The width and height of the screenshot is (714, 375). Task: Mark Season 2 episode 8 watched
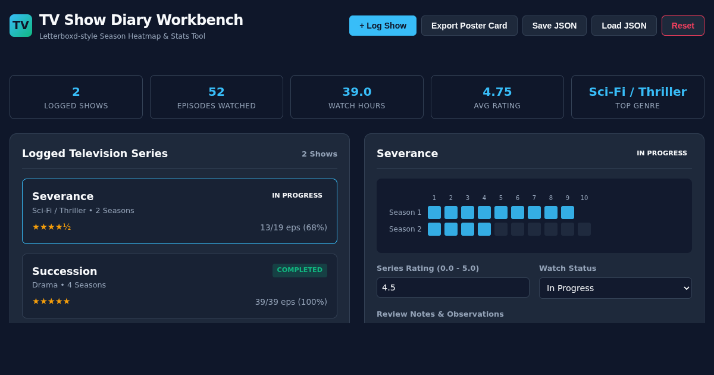click(551, 229)
